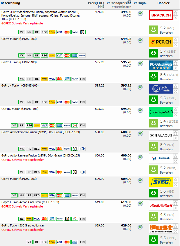This screenshot has height=246, width=180.
Task: Sort by the Bezeichnung column header
Action: 11,3
